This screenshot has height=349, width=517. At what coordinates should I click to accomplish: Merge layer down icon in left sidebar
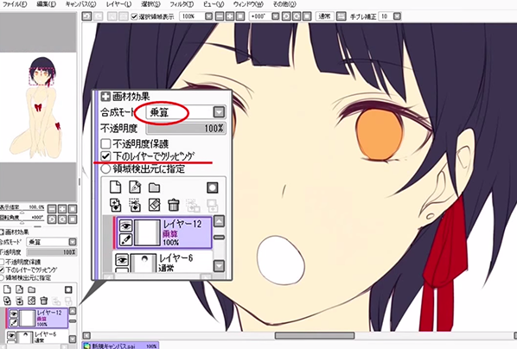(x=19, y=301)
